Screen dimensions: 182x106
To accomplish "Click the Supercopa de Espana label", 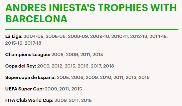I will coord(31,78).
